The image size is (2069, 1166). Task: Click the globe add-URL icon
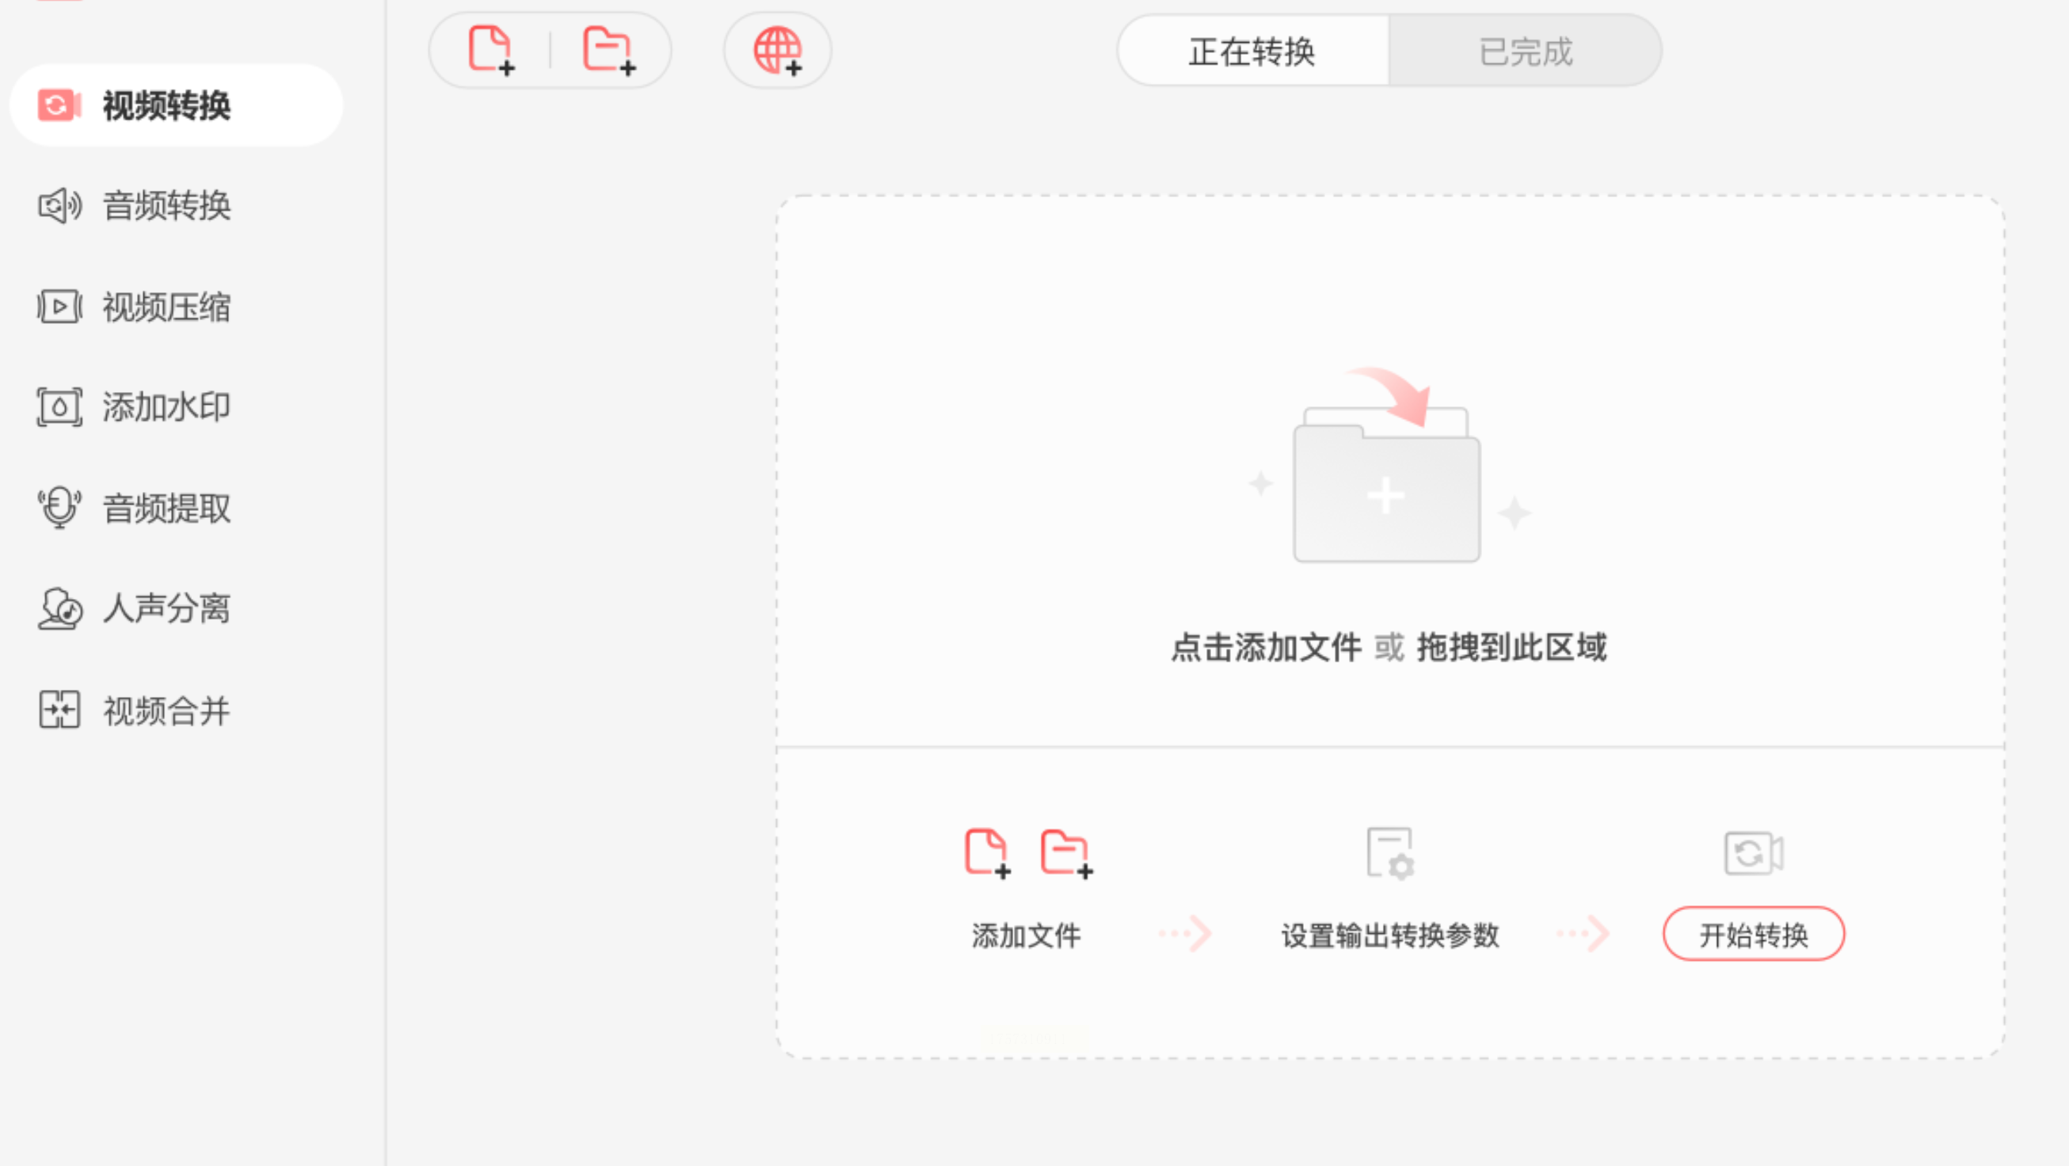[x=778, y=51]
